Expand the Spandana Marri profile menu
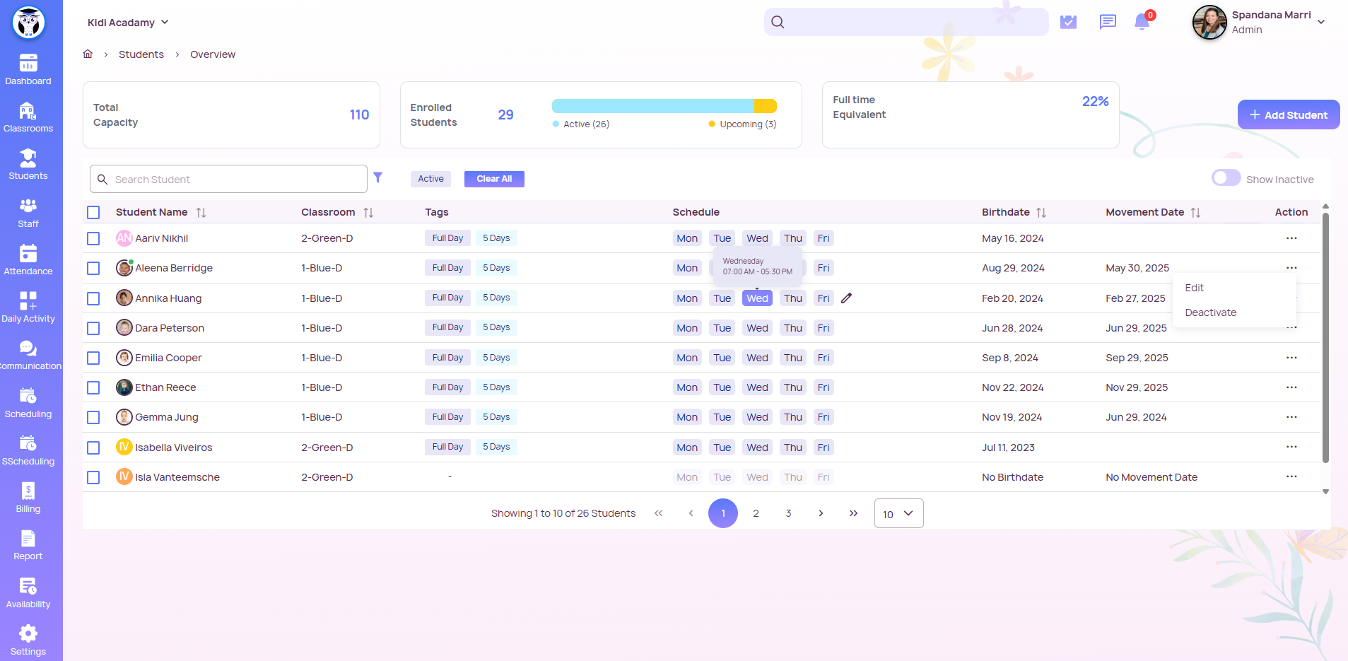 click(x=1320, y=22)
